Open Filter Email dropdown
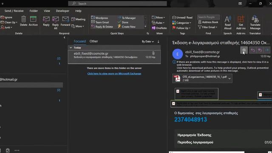 click(x=207, y=27)
